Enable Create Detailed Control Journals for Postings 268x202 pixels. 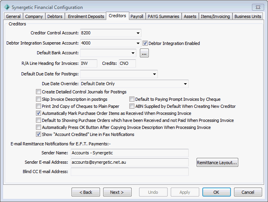click(x=38, y=92)
